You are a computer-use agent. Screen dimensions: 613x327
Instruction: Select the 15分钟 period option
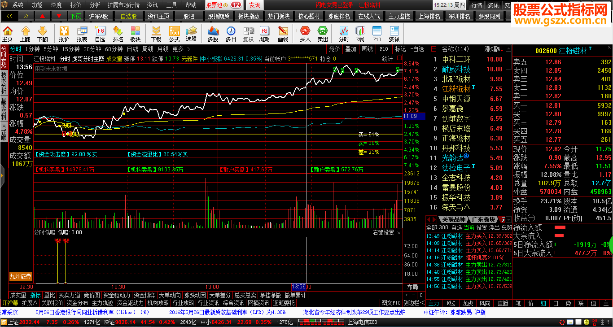pos(71,49)
